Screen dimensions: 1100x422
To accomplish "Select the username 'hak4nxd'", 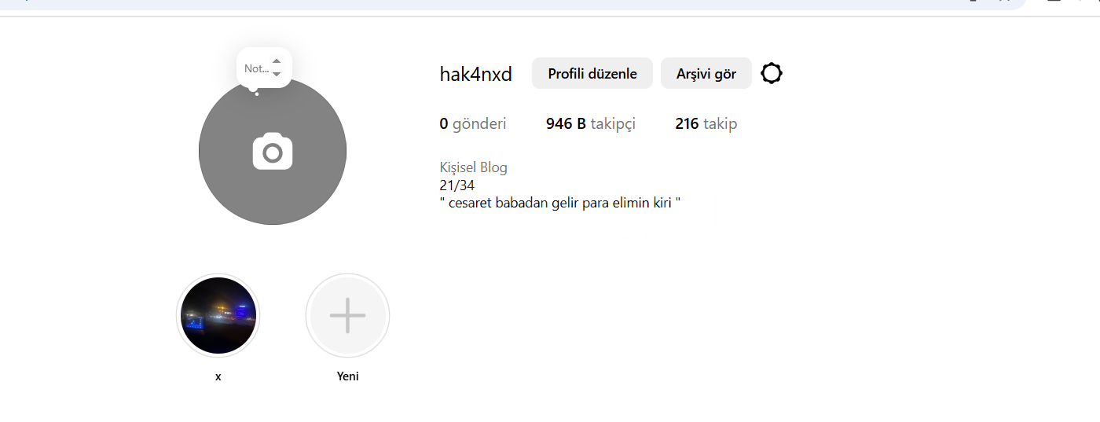I will pyautogui.click(x=476, y=75).
